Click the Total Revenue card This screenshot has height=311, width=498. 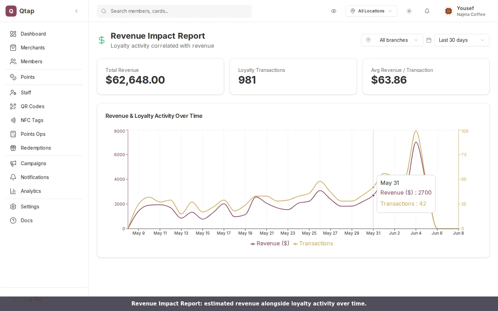point(160,76)
